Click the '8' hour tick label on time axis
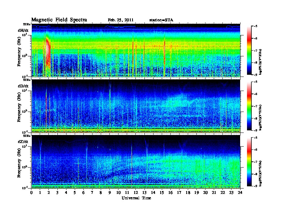This screenshot has width=286, height=221. 101,192
